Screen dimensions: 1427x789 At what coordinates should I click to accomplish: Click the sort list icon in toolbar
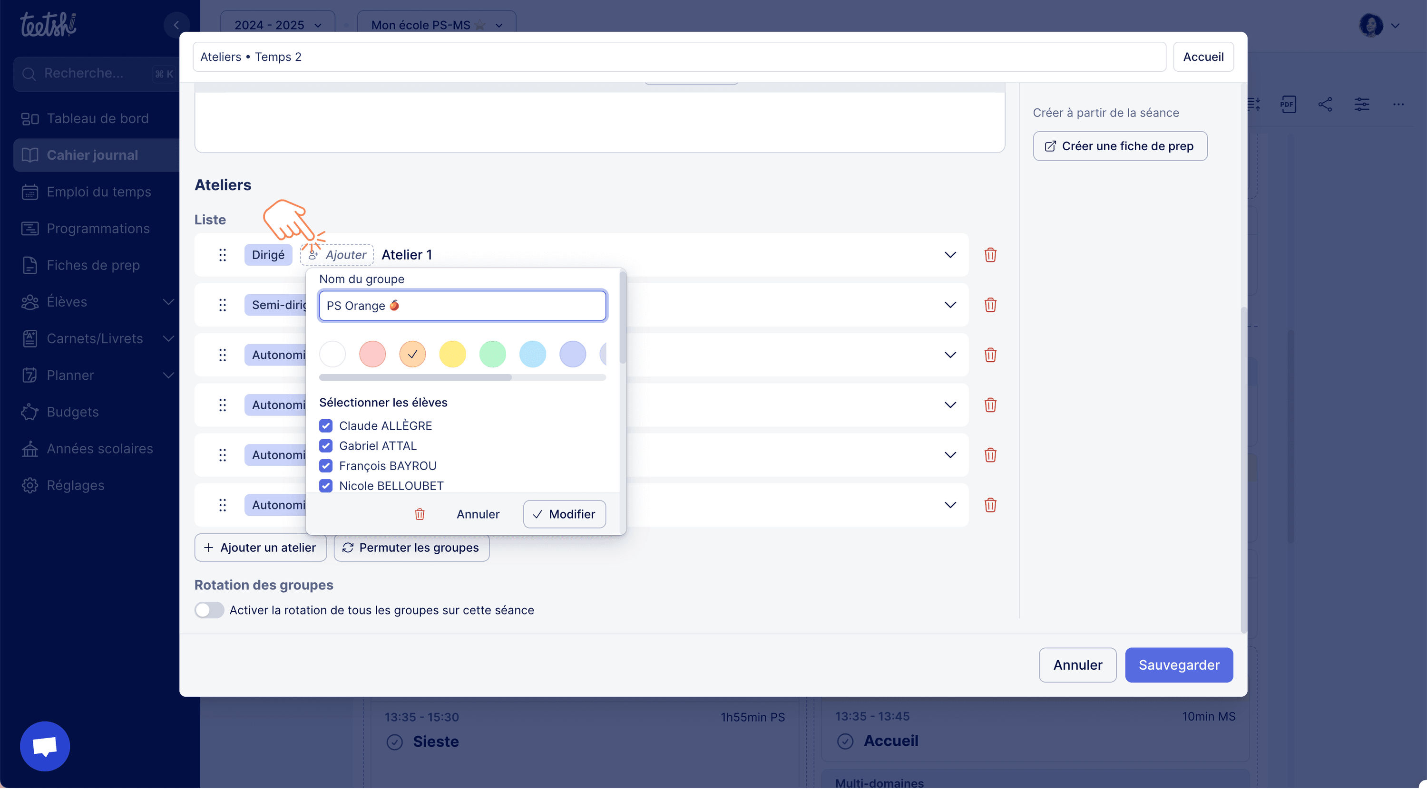coord(1253,104)
